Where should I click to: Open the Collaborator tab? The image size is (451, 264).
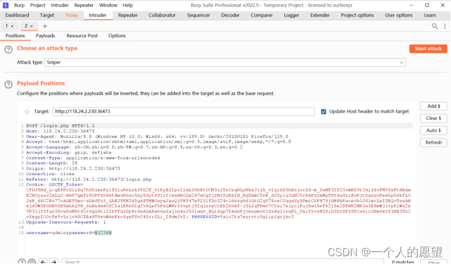(x=162, y=15)
